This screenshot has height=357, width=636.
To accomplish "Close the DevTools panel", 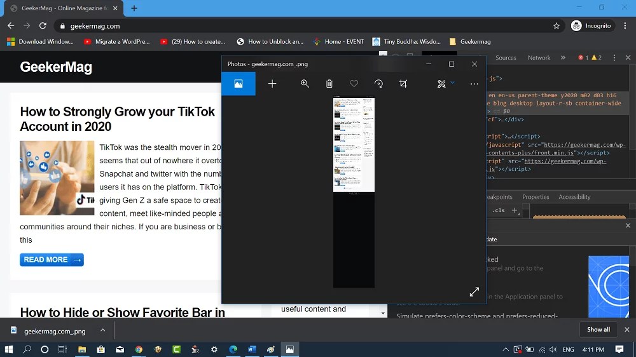I will coord(628,58).
